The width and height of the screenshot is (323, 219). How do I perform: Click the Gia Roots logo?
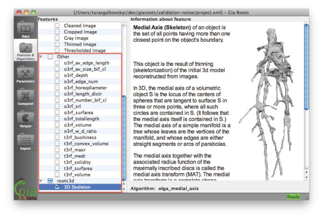(25, 188)
